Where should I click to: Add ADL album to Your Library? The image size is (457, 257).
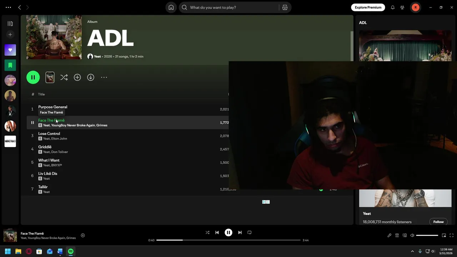pos(77,77)
